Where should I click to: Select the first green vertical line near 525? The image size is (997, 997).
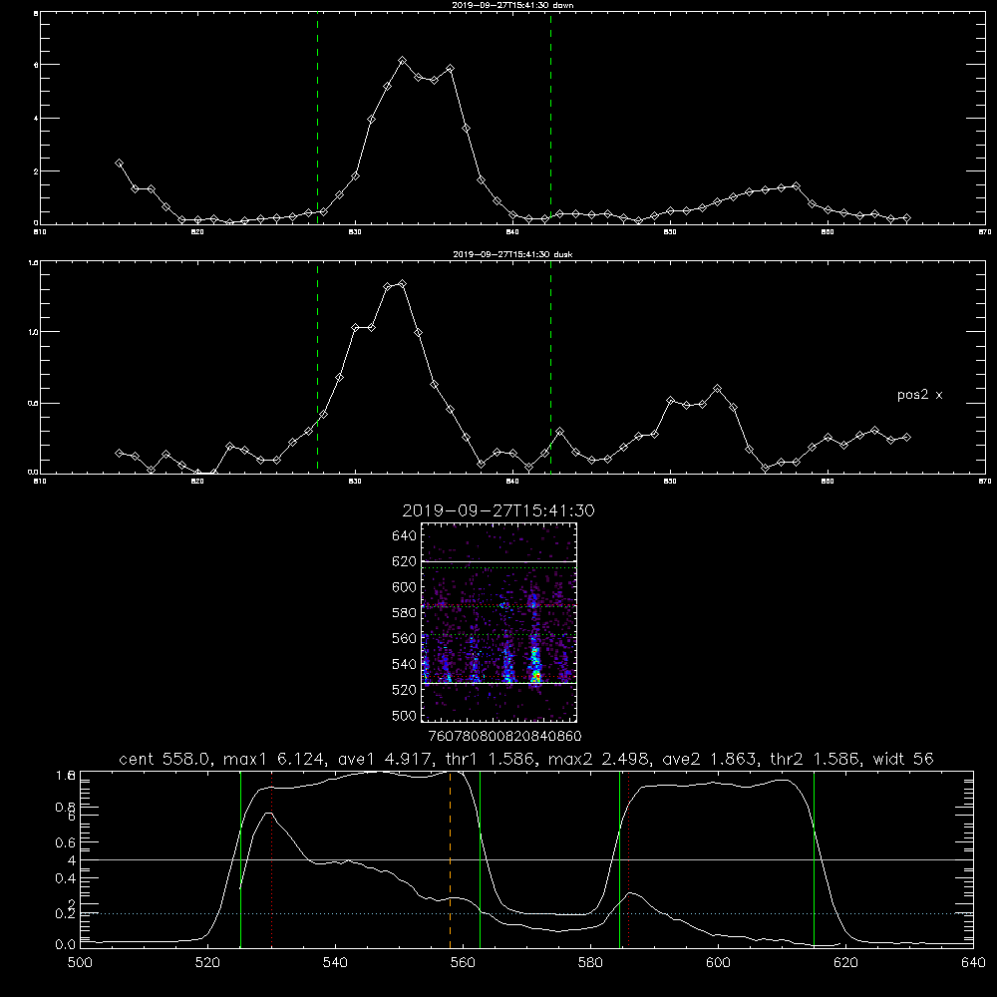pos(240,859)
